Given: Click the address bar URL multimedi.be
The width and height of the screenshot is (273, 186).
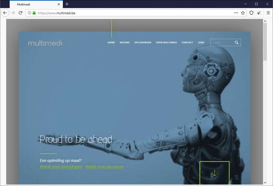Looking at the screenshot, I should pyautogui.click(x=57, y=13).
